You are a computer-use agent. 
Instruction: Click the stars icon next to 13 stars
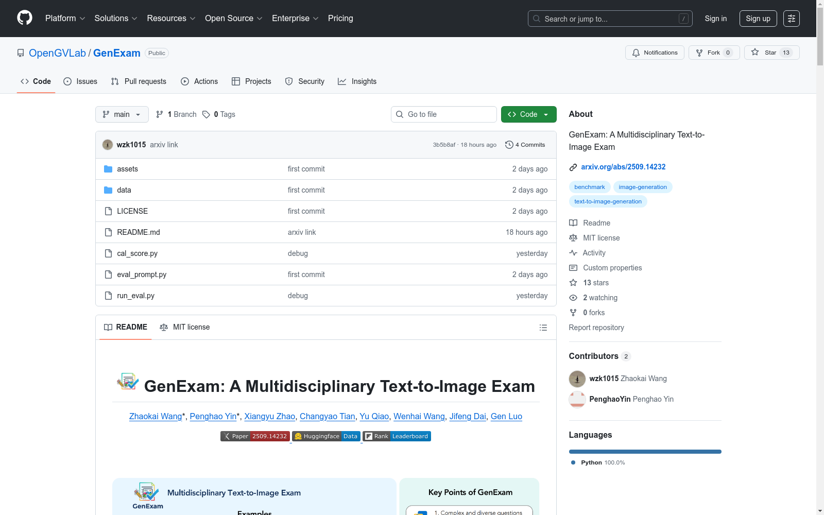click(x=573, y=283)
